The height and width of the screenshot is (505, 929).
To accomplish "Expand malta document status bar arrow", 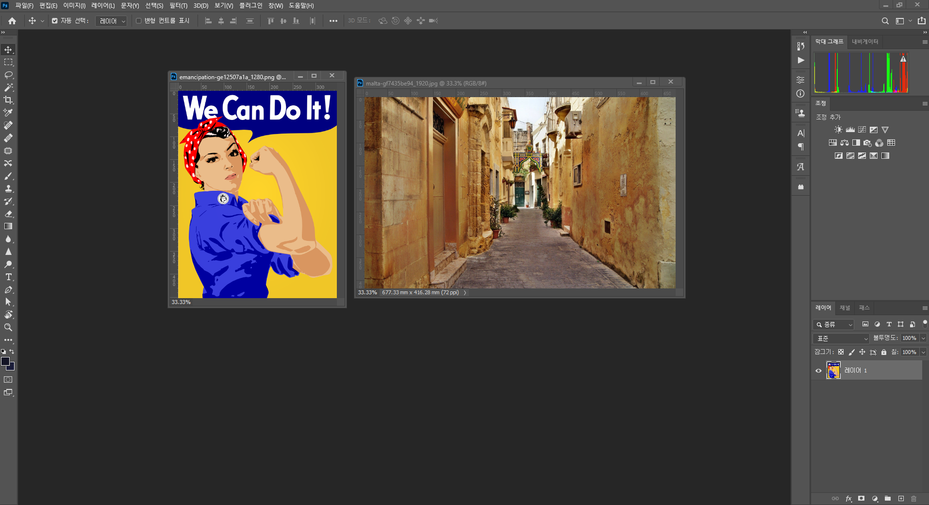I will [465, 292].
